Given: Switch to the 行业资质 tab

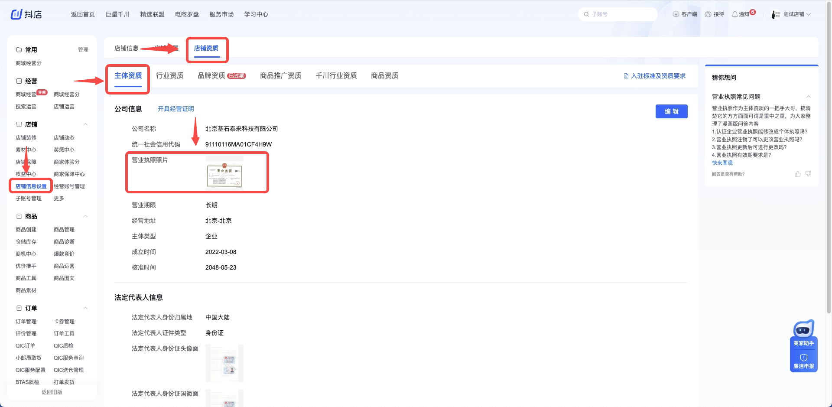Looking at the screenshot, I should coord(170,76).
